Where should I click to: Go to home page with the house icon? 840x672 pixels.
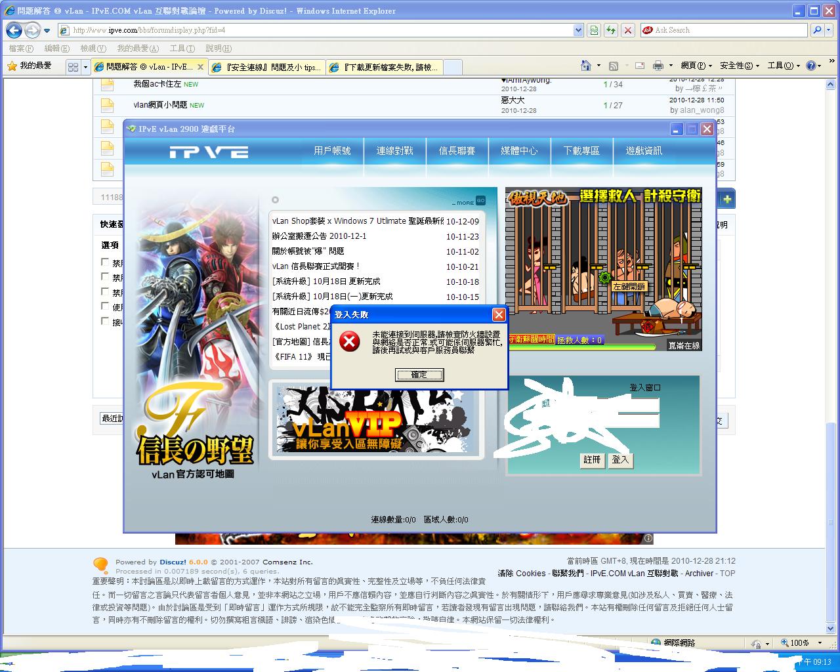click(x=586, y=66)
